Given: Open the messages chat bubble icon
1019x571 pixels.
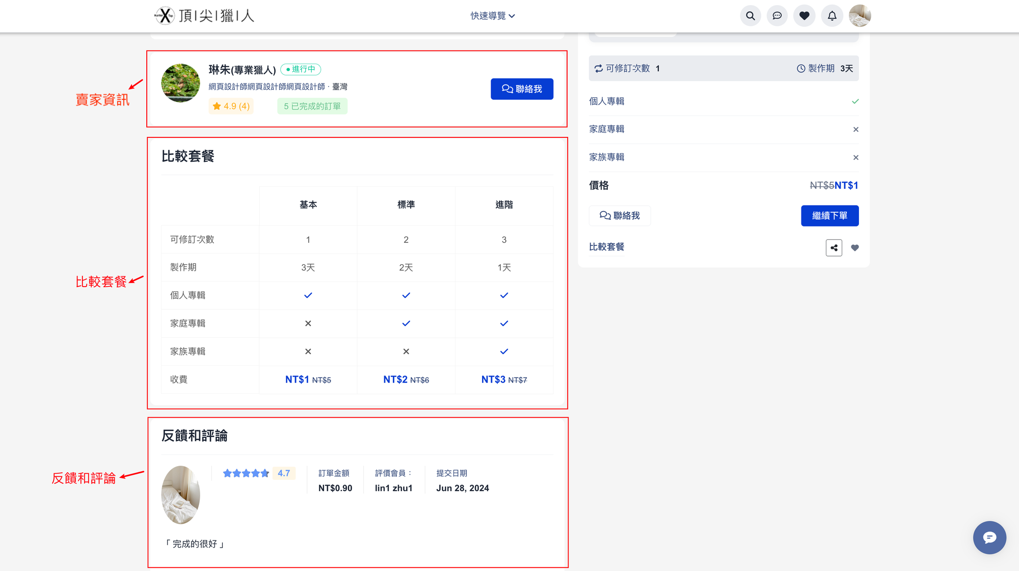Looking at the screenshot, I should click(777, 16).
